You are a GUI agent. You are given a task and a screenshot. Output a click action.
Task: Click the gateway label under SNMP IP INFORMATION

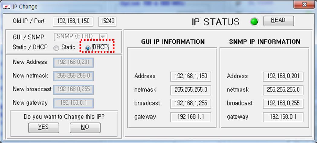pos(238,117)
